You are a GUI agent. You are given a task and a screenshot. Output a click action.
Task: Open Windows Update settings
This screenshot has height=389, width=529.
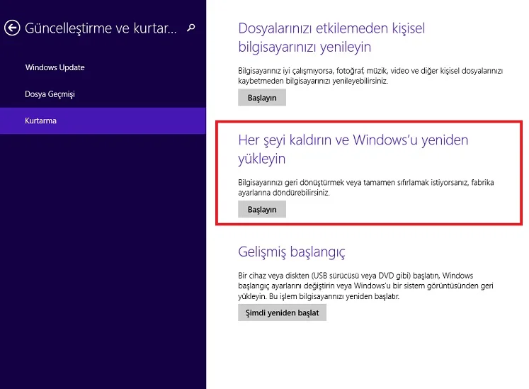[55, 67]
